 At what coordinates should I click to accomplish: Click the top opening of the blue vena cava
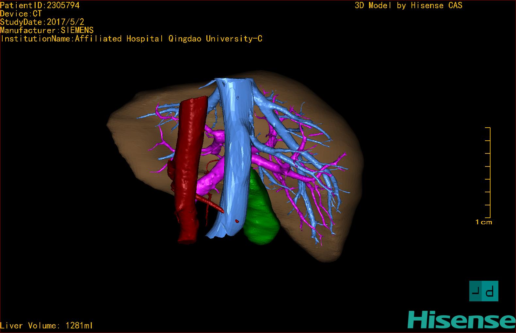click(x=234, y=81)
